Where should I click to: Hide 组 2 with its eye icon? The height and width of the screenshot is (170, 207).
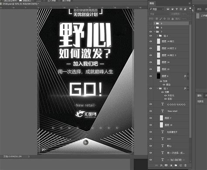(151, 36)
